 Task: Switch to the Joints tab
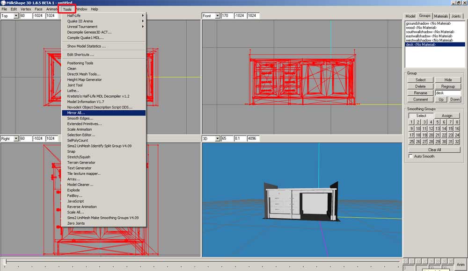click(x=456, y=16)
